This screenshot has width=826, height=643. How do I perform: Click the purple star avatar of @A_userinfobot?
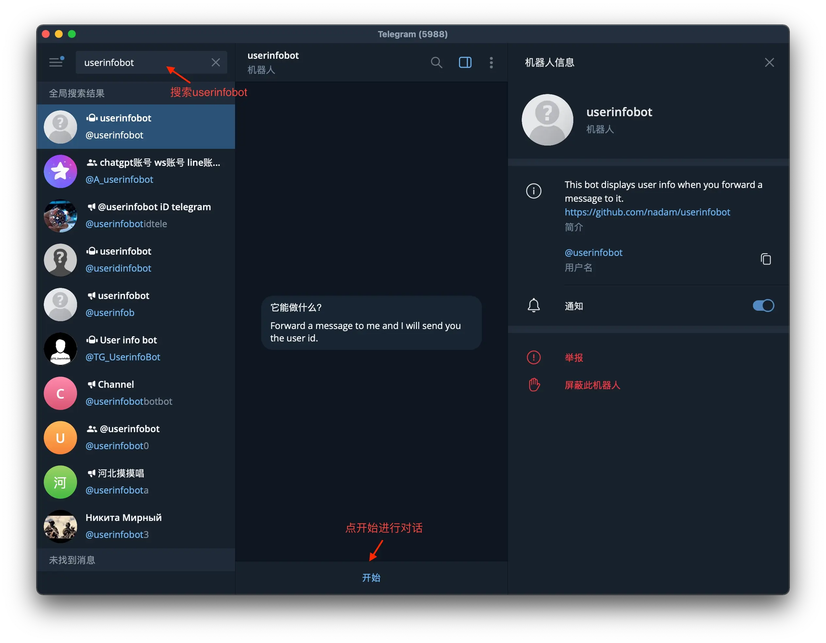coord(60,171)
